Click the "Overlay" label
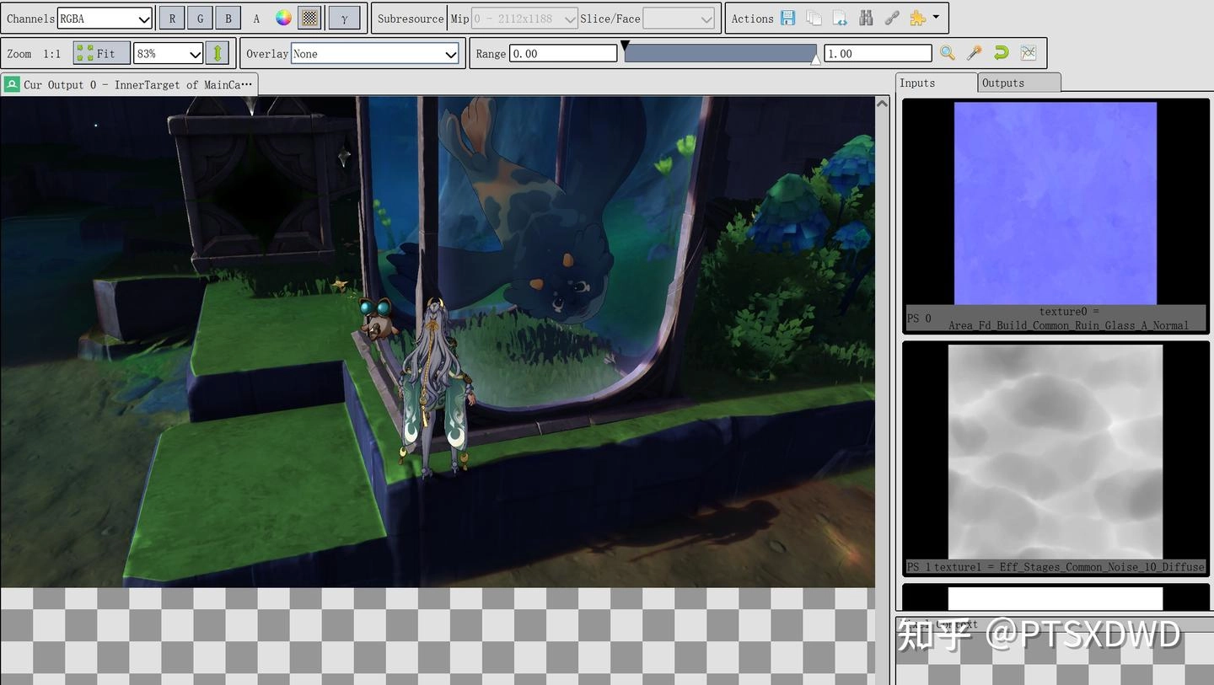 [267, 54]
